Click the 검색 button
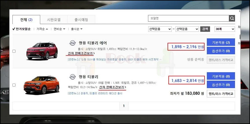Image resolution: width=250 pixels, height=124 pixels. [205, 29]
